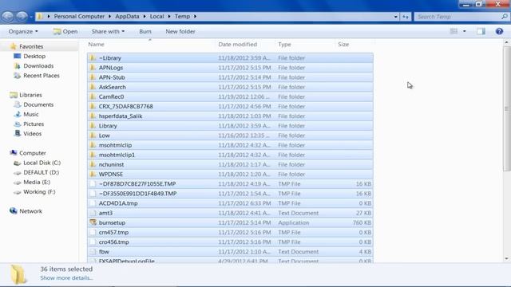Select AppData in breadcrumb path

tap(127, 16)
